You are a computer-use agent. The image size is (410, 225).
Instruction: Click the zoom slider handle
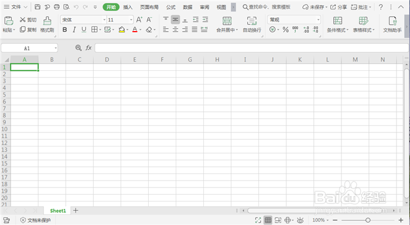click(368, 220)
